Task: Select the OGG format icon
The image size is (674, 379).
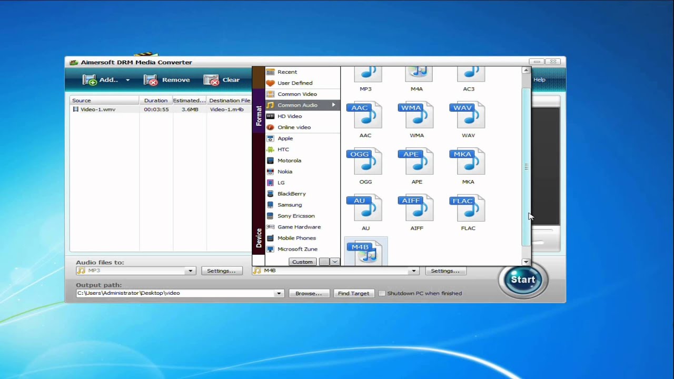Action: point(364,162)
